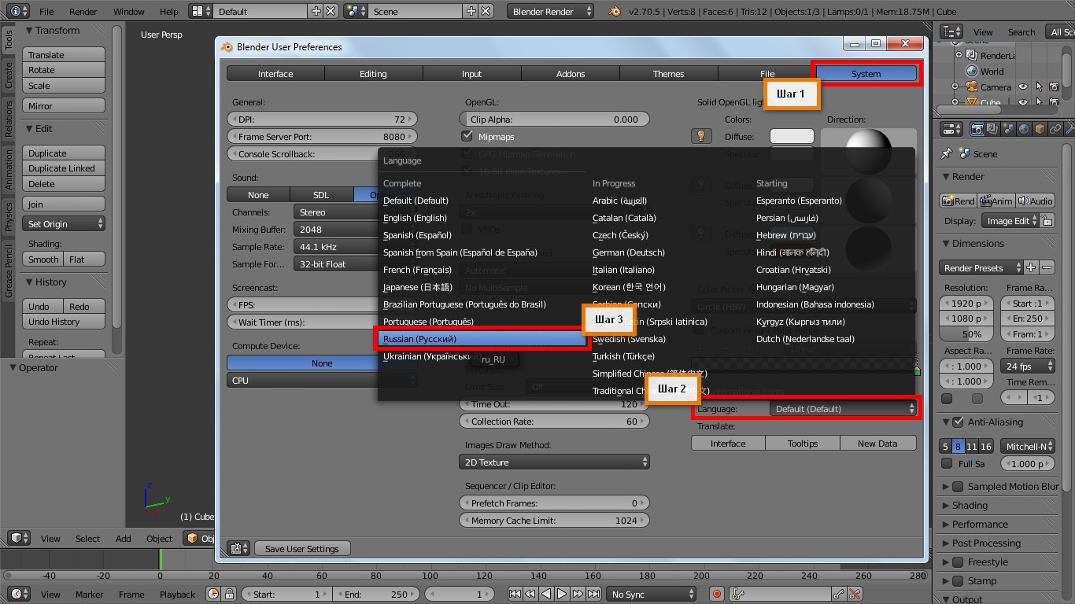Click the Translate button in tool shelf
This screenshot has width=1075, height=604.
tap(64, 54)
